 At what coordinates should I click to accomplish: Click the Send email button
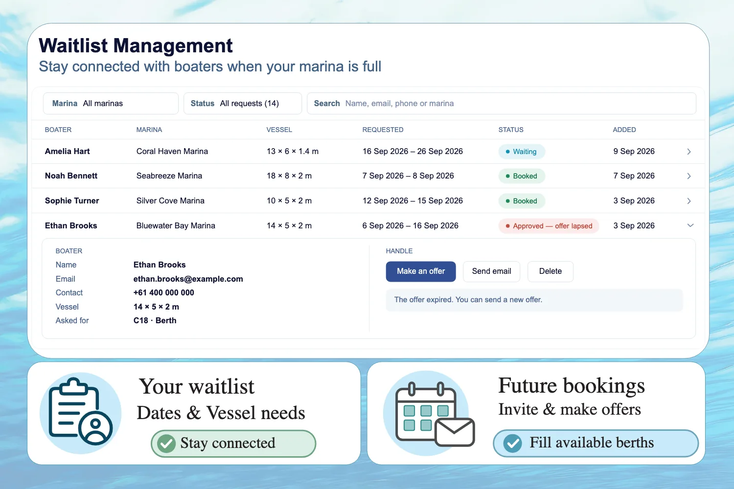pyautogui.click(x=491, y=271)
